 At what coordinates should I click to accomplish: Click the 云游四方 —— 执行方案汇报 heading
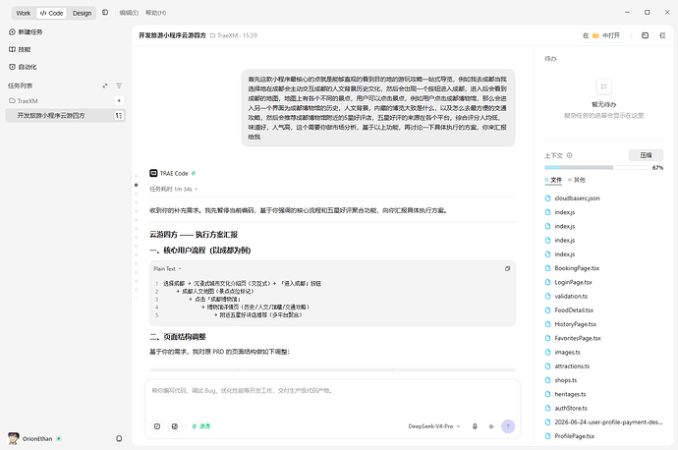point(194,234)
